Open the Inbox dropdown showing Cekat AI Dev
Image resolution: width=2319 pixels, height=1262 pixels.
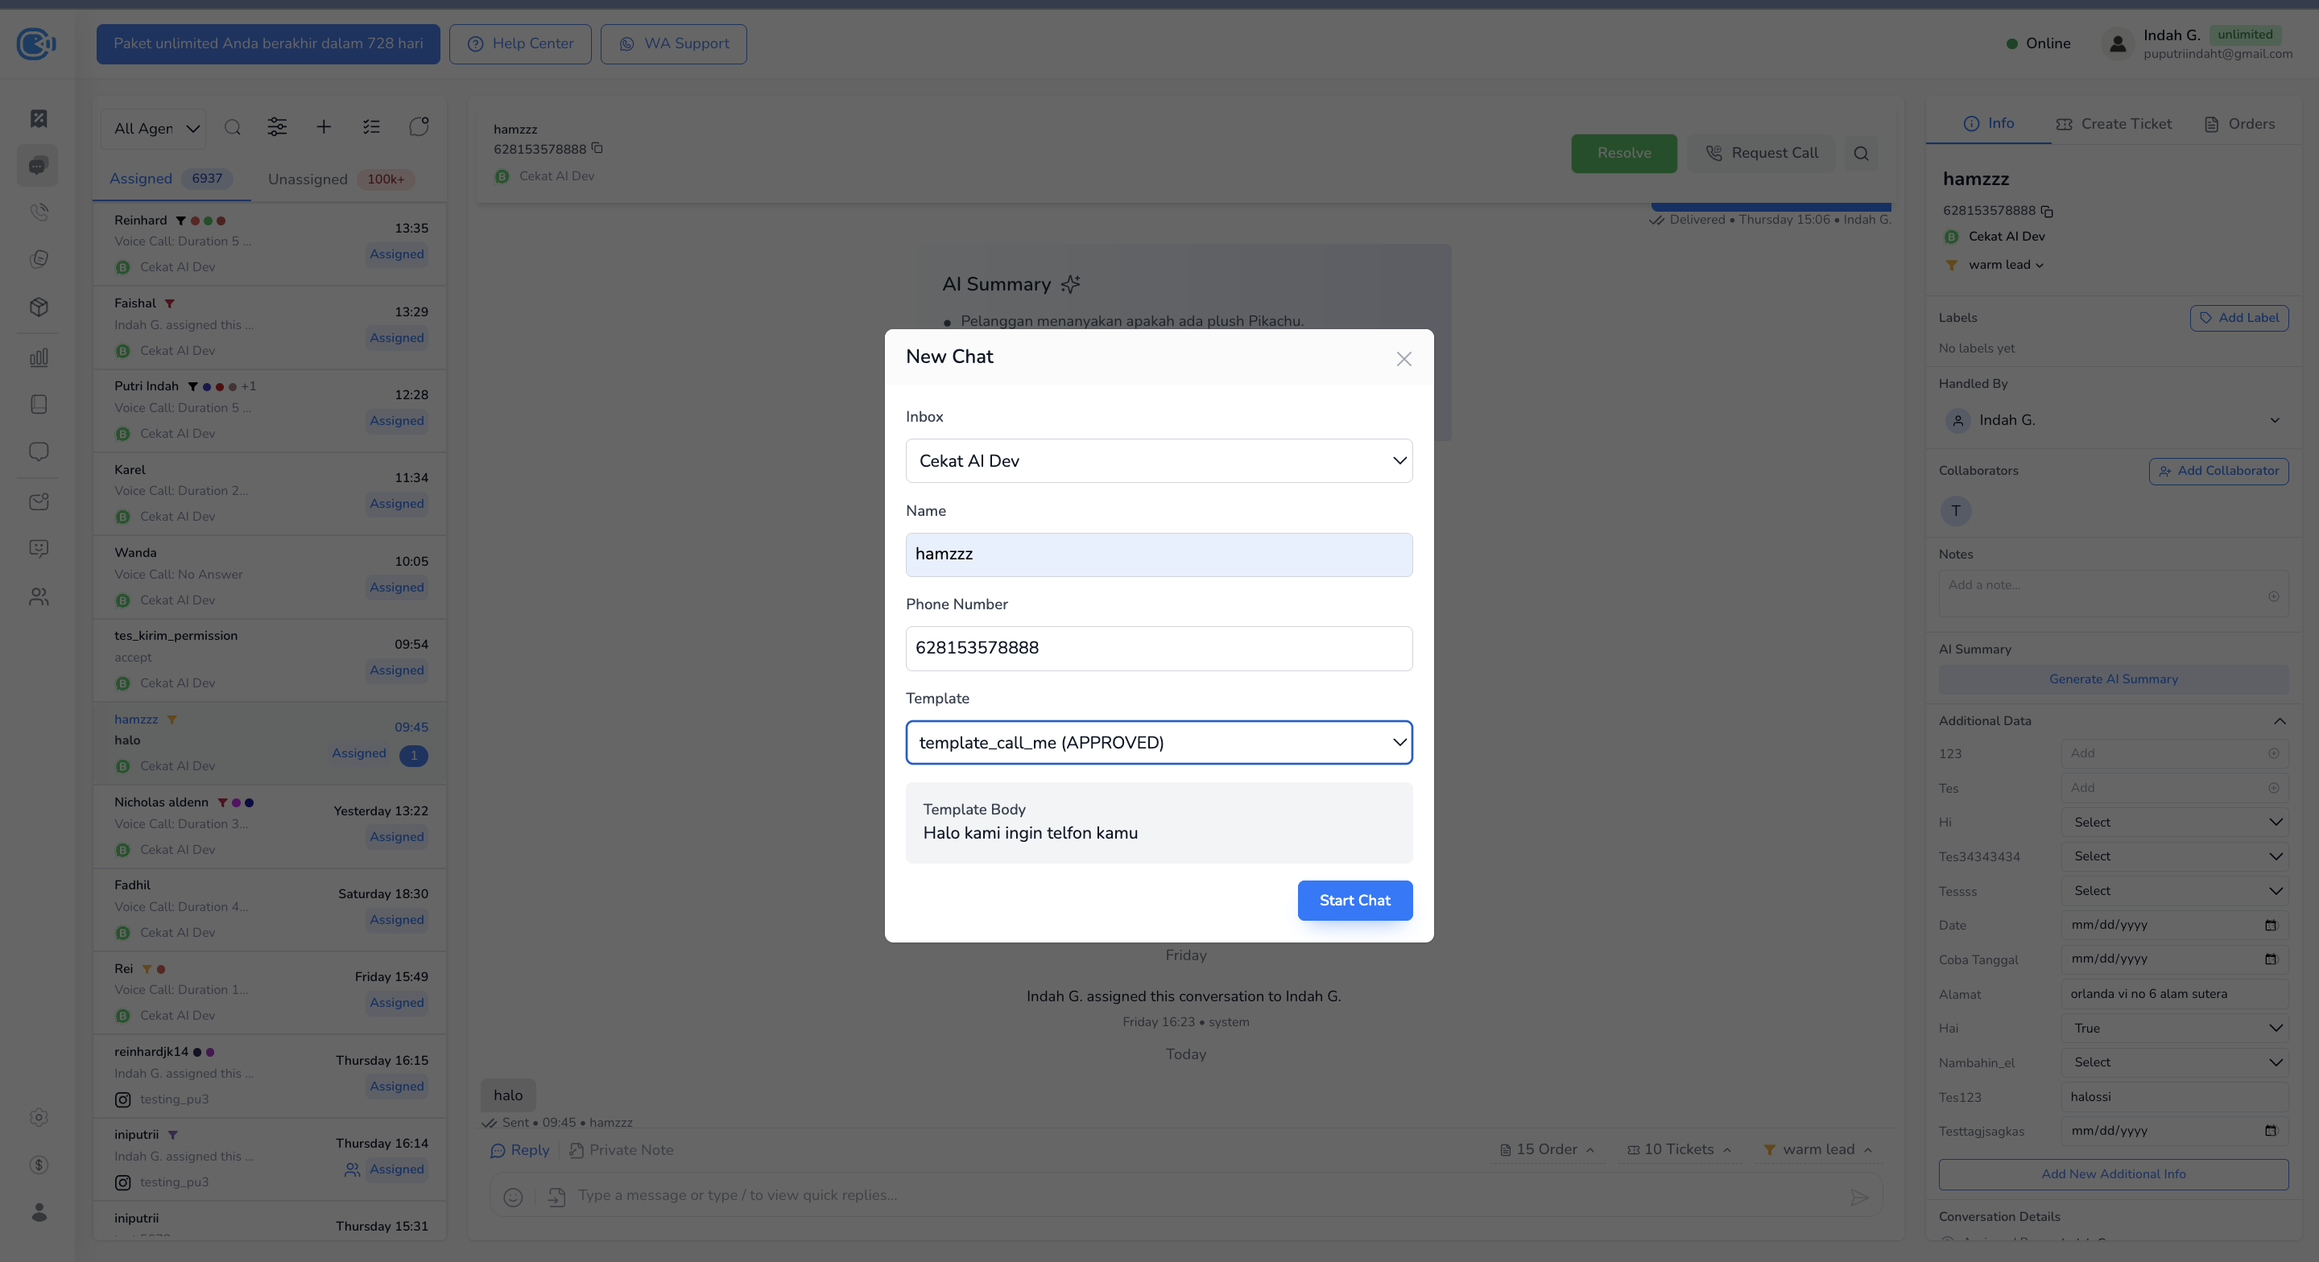1159,461
